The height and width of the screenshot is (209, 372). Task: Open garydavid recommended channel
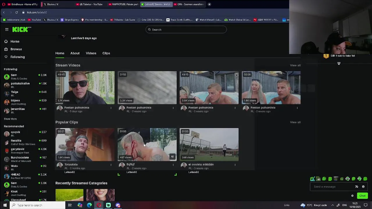[25, 151]
